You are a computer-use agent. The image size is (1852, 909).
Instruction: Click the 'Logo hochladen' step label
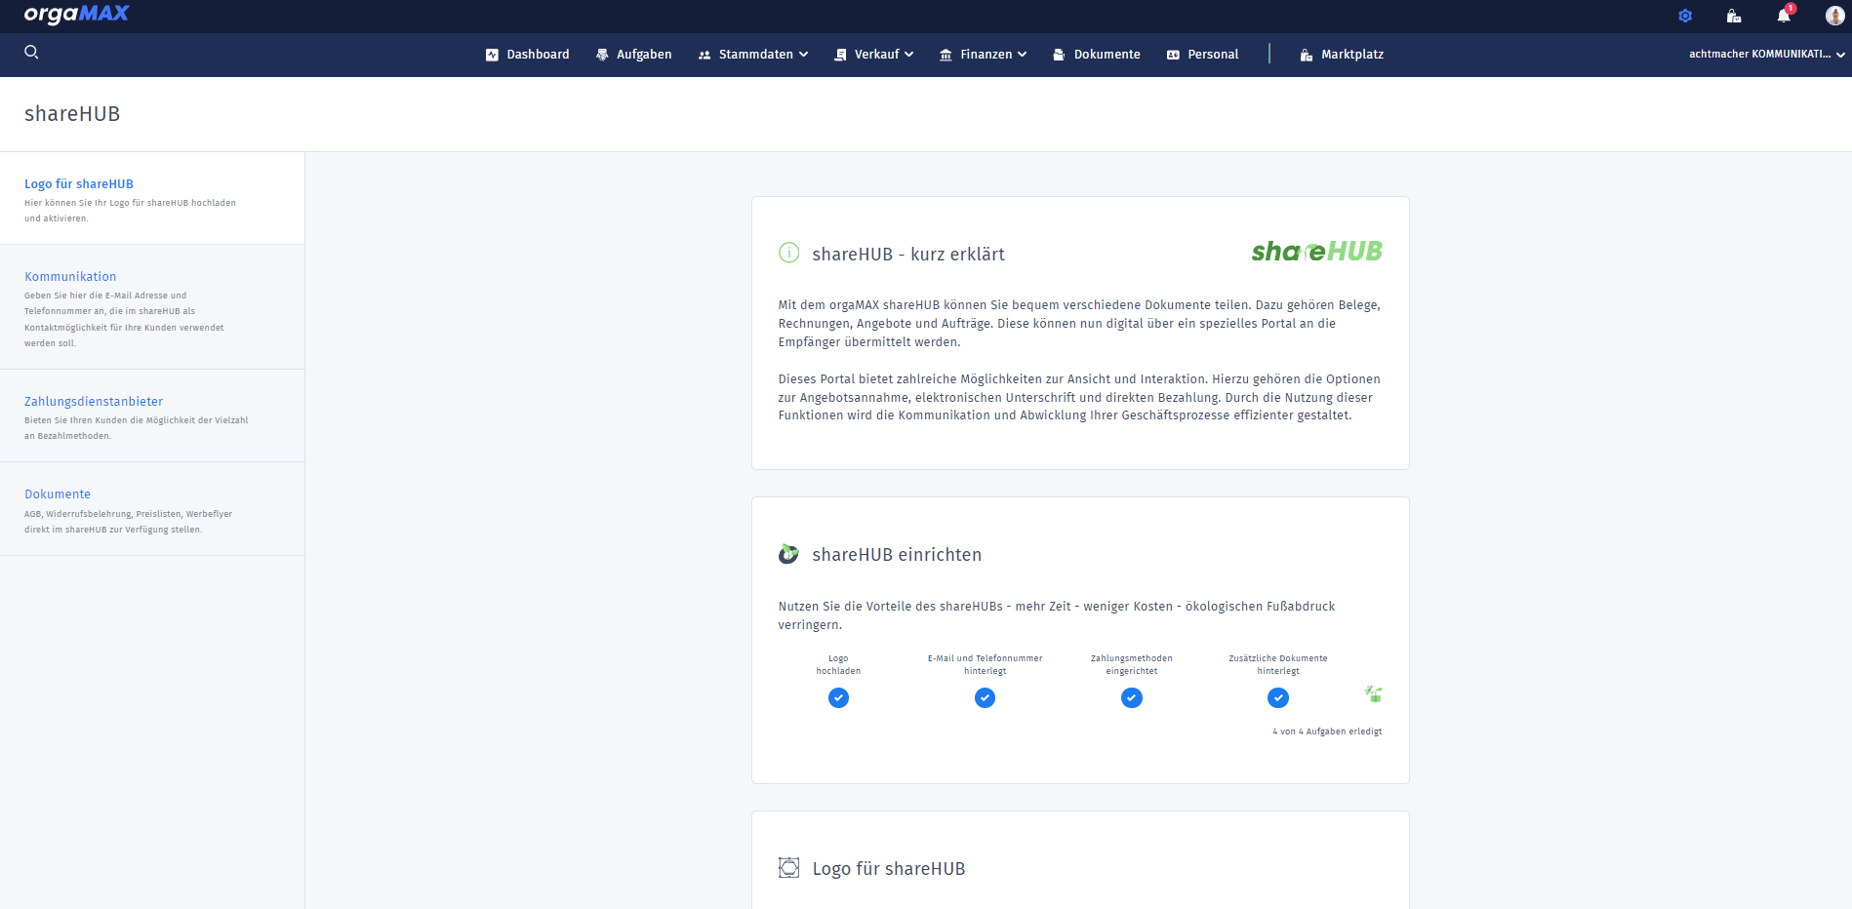click(x=838, y=665)
